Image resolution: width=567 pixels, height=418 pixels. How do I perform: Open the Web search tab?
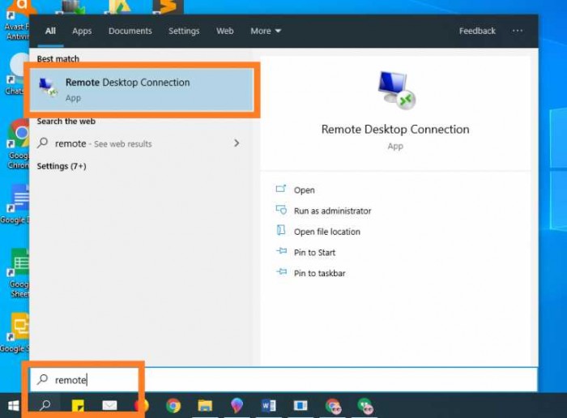pyautogui.click(x=225, y=31)
